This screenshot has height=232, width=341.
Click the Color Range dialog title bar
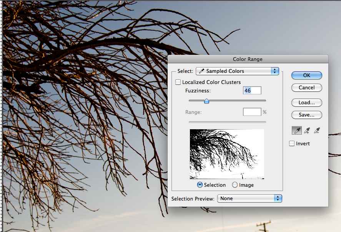point(248,59)
